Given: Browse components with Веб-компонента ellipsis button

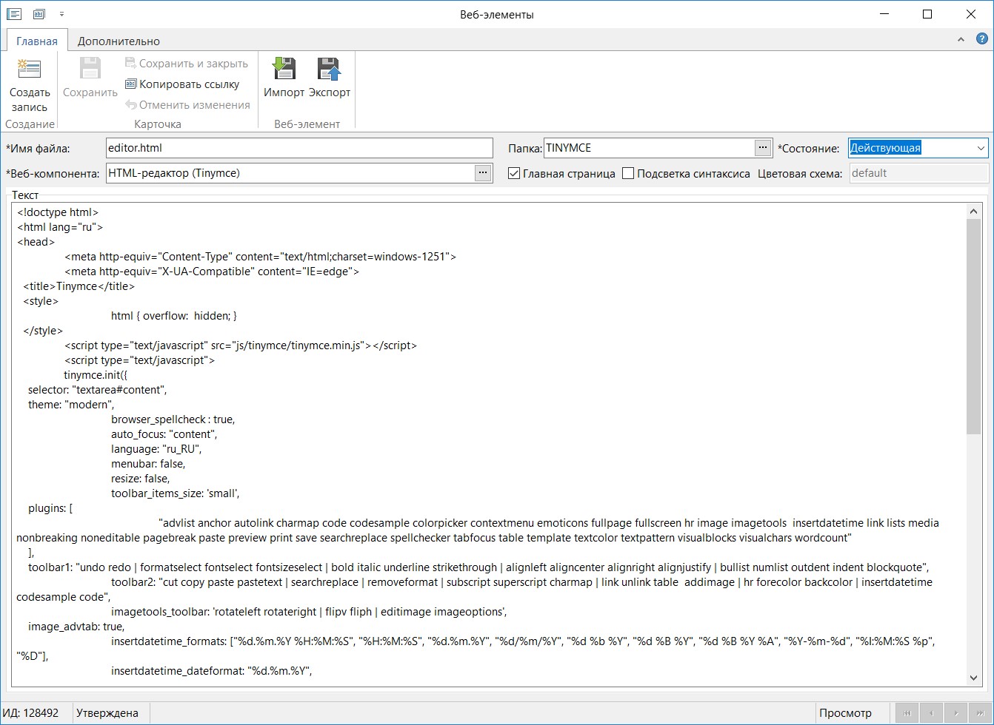Looking at the screenshot, I should pos(483,173).
